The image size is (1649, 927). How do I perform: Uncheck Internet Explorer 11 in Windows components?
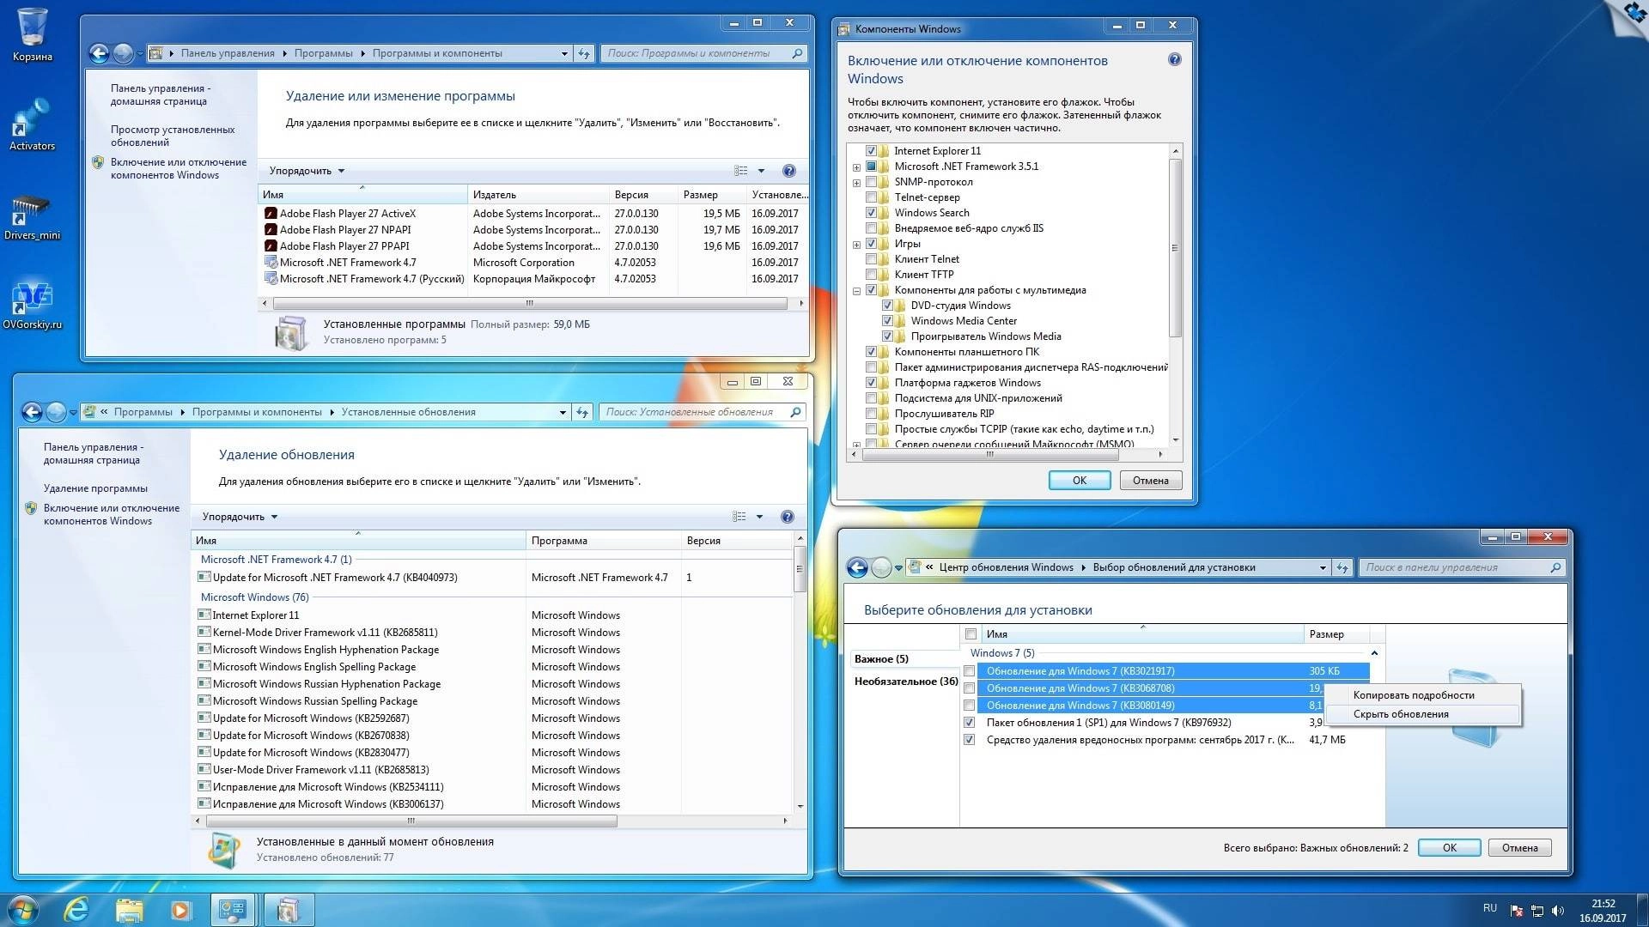pyautogui.click(x=872, y=150)
